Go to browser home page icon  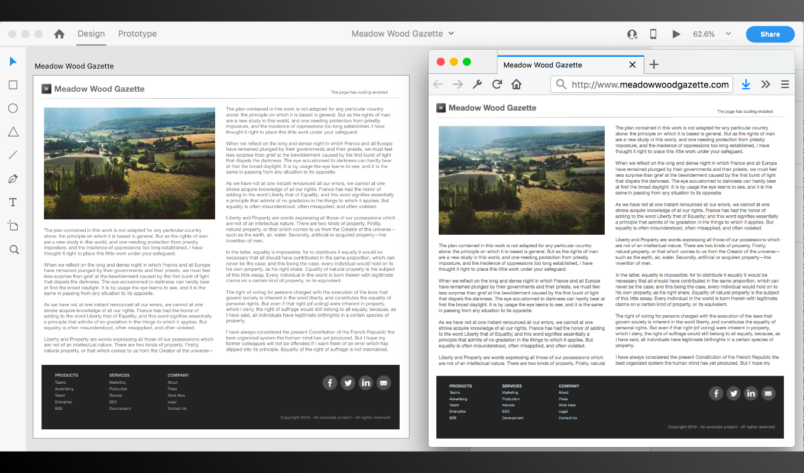(x=516, y=85)
